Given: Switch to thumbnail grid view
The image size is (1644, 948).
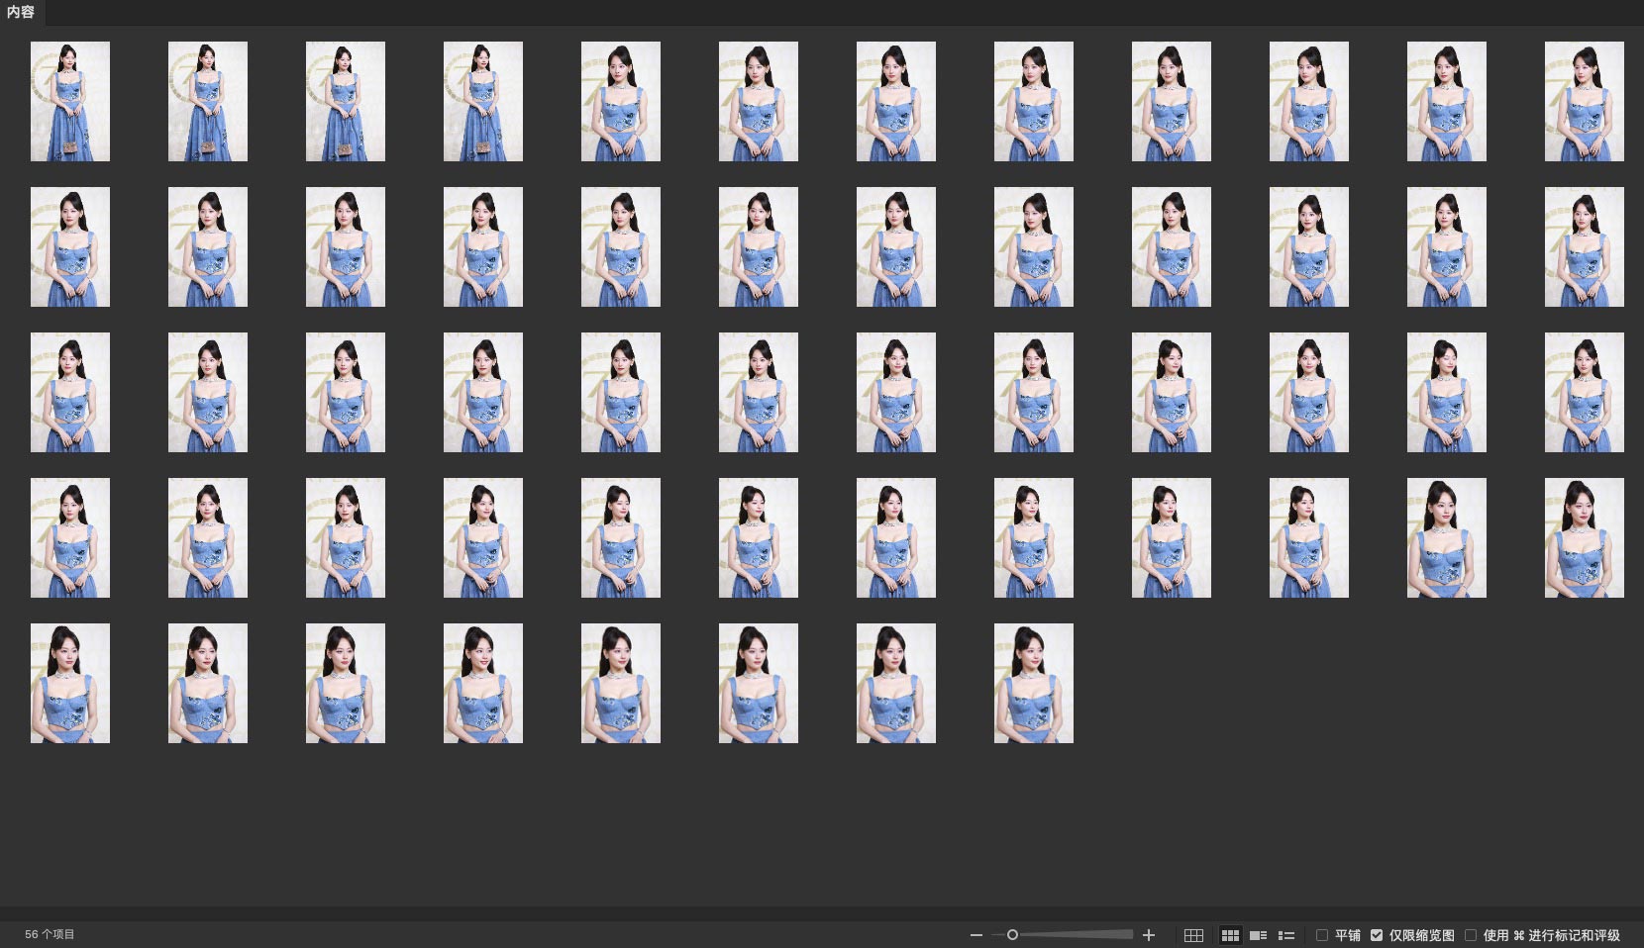Looking at the screenshot, I should (x=1230, y=935).
